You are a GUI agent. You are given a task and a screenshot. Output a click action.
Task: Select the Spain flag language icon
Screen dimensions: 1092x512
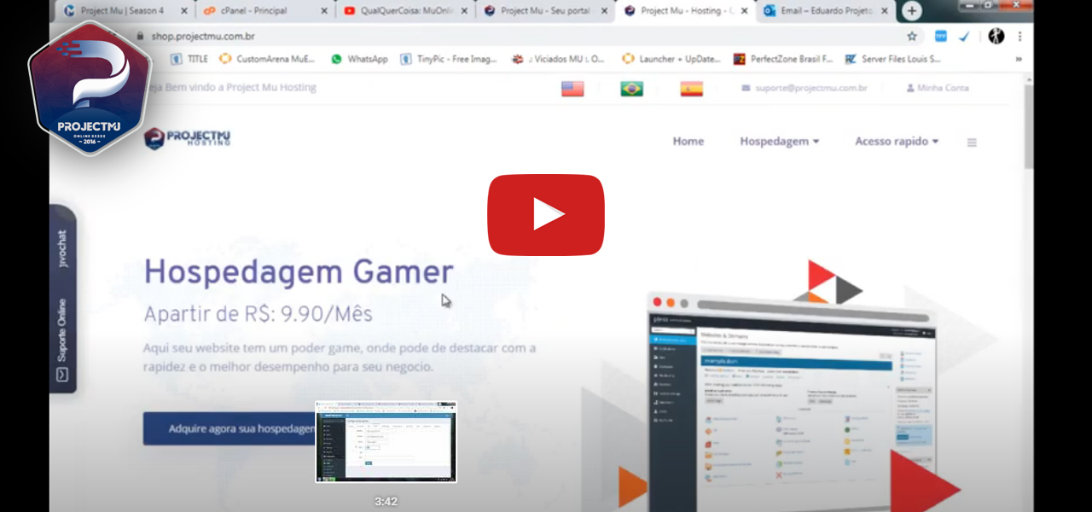pos(691,88)
